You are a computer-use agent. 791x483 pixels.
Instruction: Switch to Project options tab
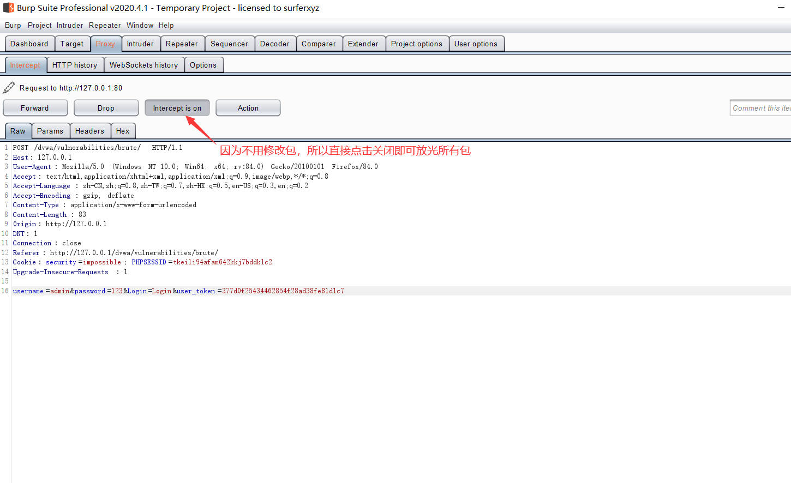[x=417, y=44]
